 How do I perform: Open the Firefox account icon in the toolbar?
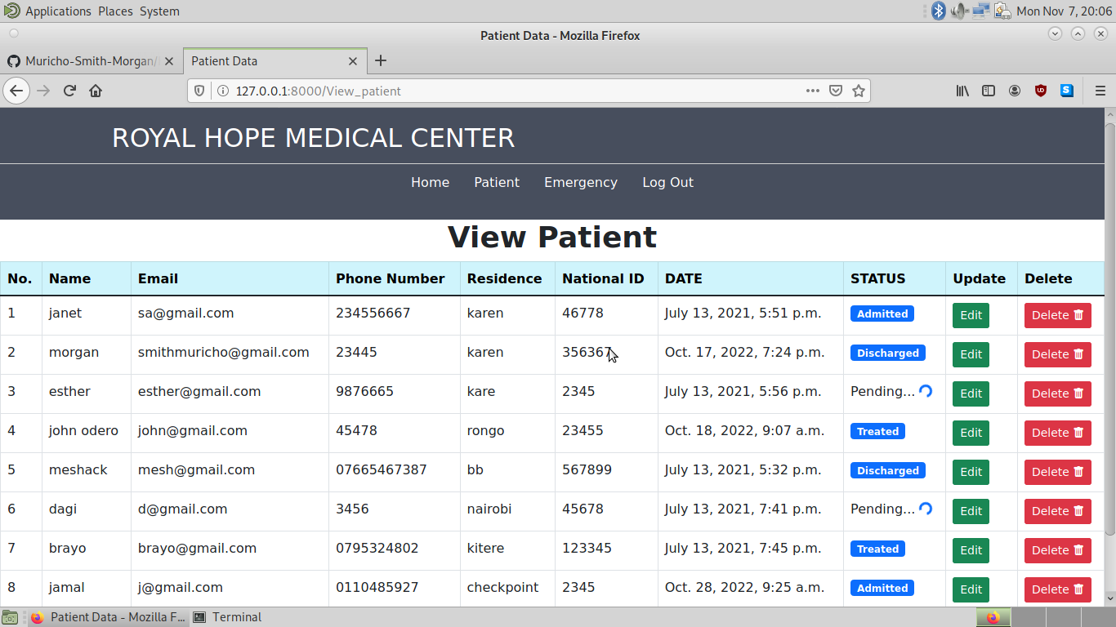pyautogui.click(x=1015, y=91)
